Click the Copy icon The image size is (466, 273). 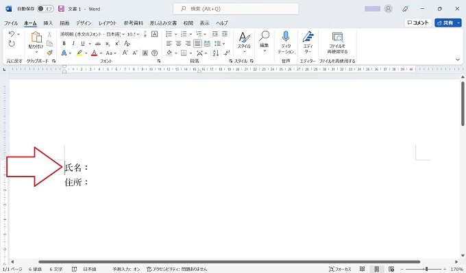(49, 44)
